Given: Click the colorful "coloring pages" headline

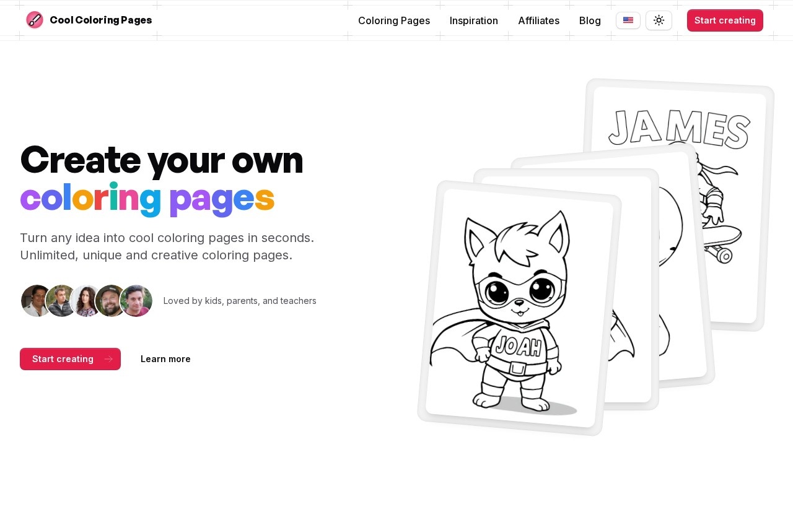Looking at the screenshot, I should pos(147,199).
